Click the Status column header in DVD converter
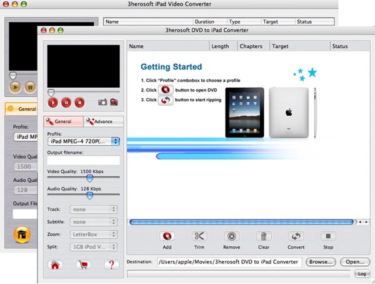This screenshot has height=284, width=375. click(x=350, y=46)
